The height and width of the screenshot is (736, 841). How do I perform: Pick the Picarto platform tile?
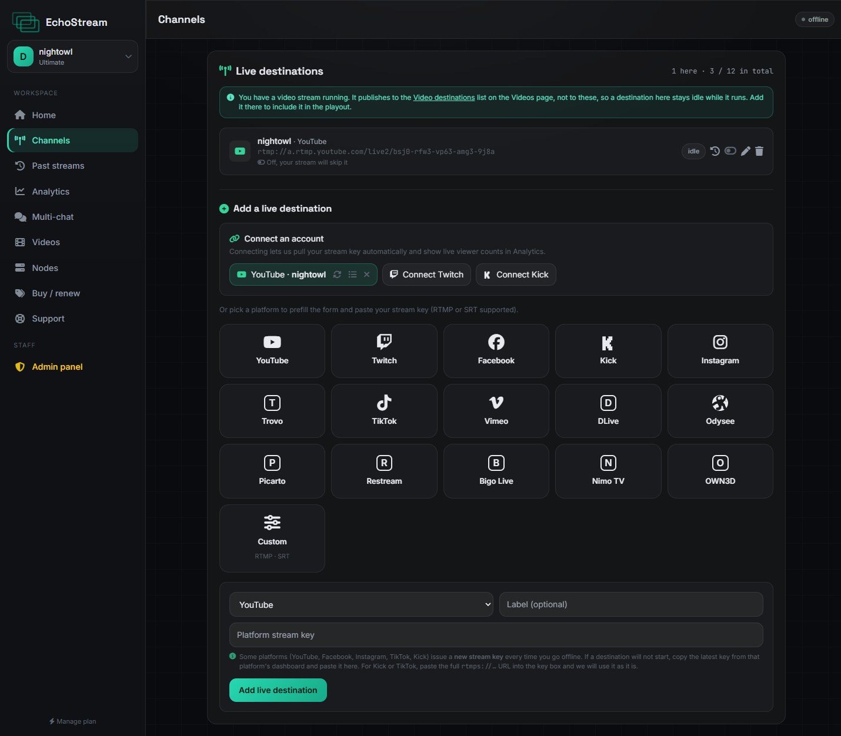(x=272, y=471)
